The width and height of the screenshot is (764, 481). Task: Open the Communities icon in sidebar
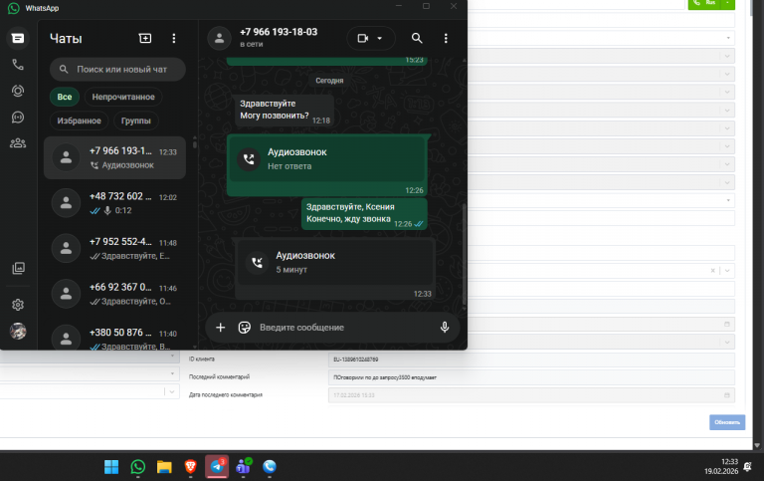(x=18, y=143)
